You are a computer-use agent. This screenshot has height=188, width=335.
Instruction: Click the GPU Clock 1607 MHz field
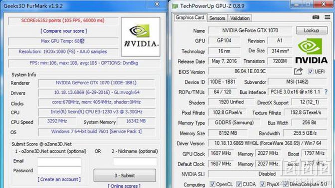click(221, 153)
